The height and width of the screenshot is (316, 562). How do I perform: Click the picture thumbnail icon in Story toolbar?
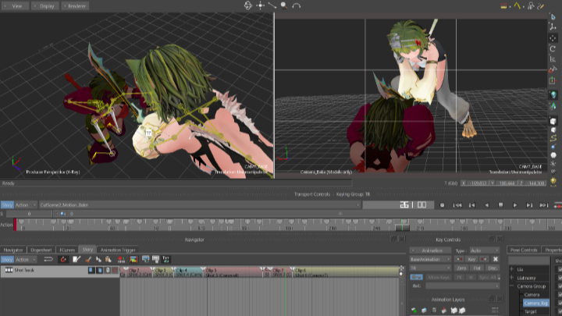pos(133,259)
